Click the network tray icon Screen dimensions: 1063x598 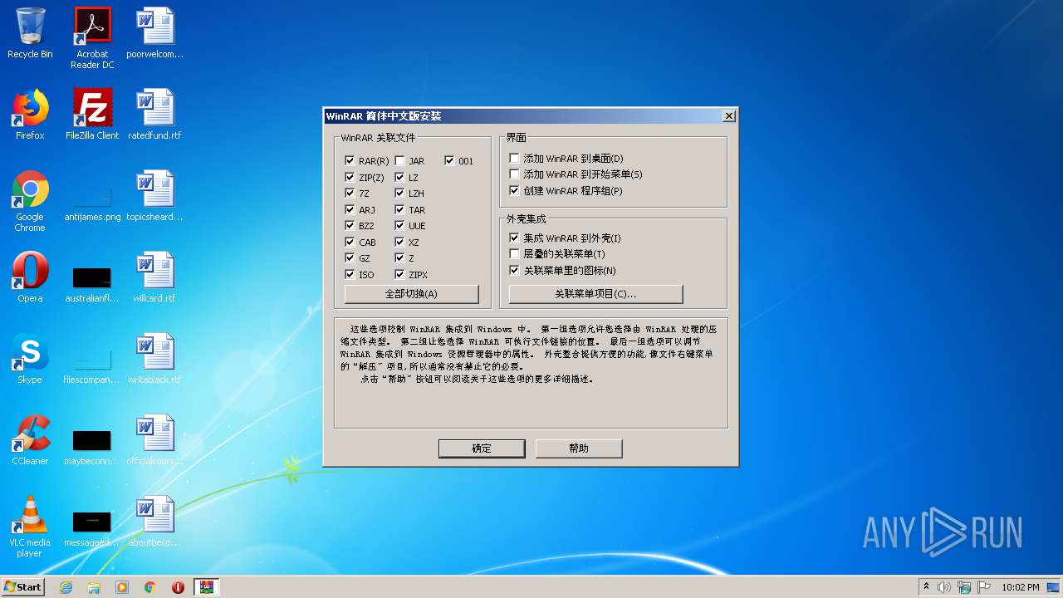(x=964, y=587)
